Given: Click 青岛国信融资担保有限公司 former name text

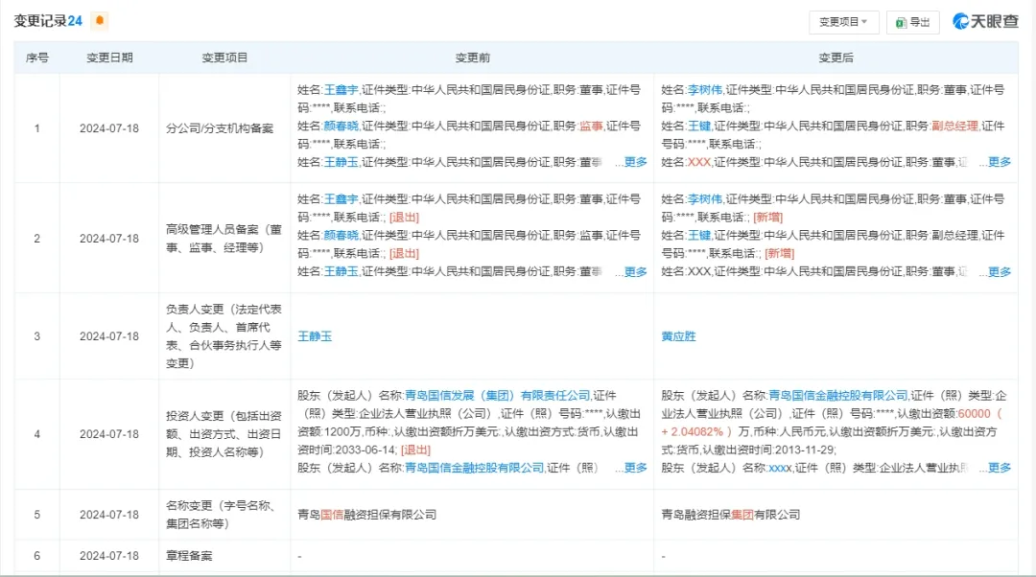Looking at the screenshot, I should tap(366, 515).
